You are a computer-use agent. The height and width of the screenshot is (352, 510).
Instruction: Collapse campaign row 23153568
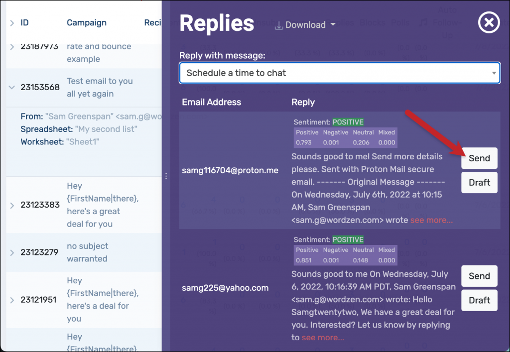coord(11,87)
